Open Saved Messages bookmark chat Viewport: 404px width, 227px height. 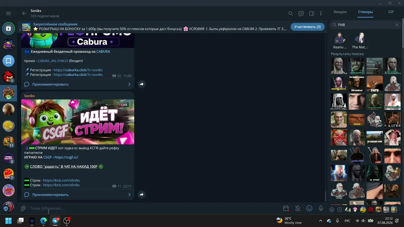coord(9,61)
